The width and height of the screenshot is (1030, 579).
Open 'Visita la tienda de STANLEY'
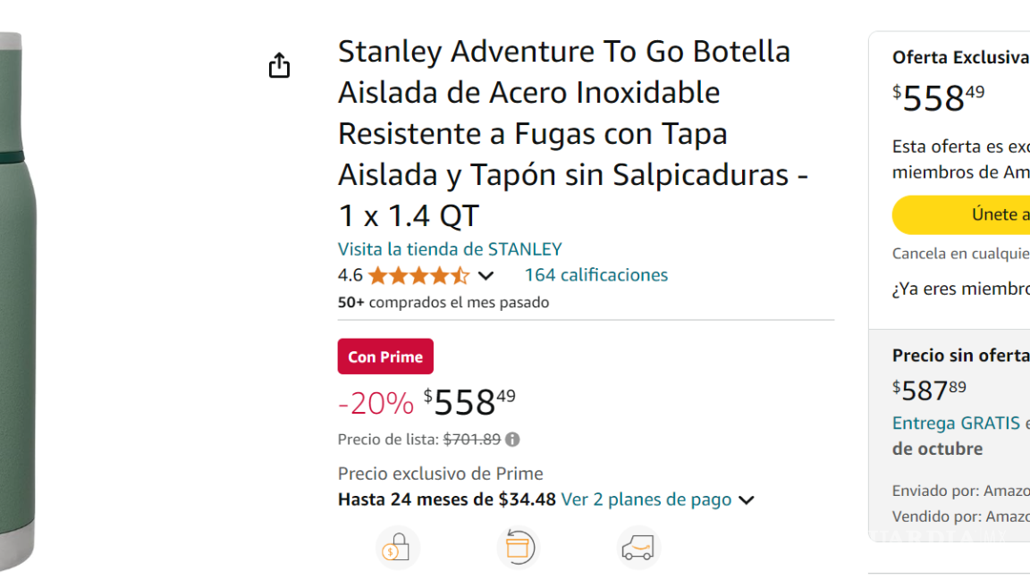click(x=450, y=248)
